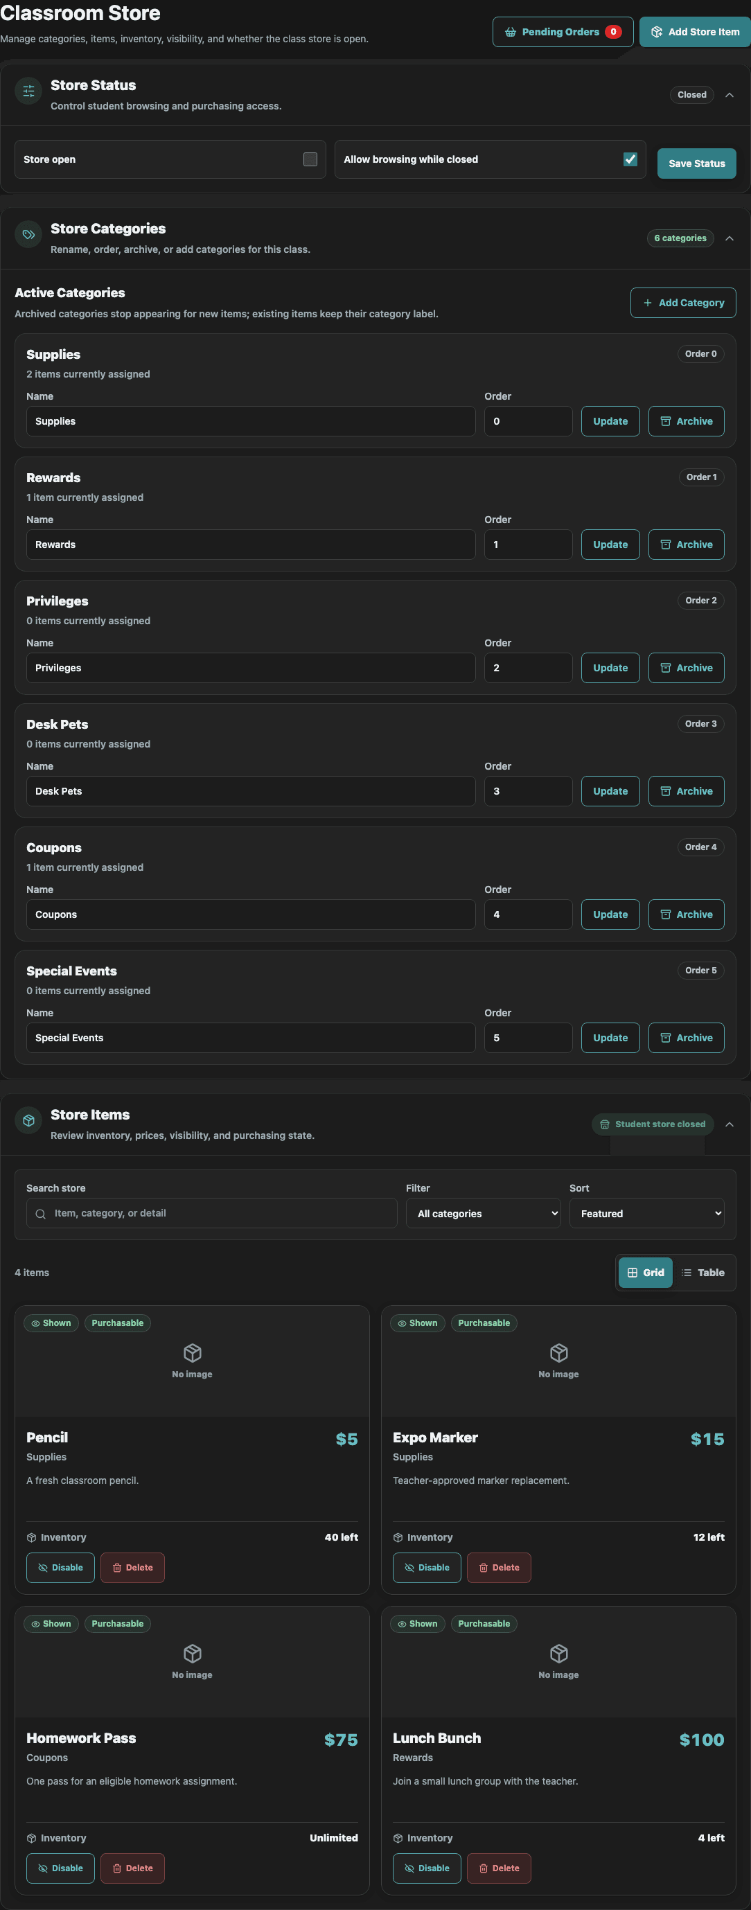
Task: Click the No image placeholder on Pencil card
Action: click(192, 1361)
